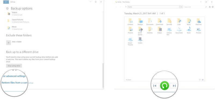Select the OneDrive folder
This screenshot has height=99, width=215.
click(x=198, y=22)
